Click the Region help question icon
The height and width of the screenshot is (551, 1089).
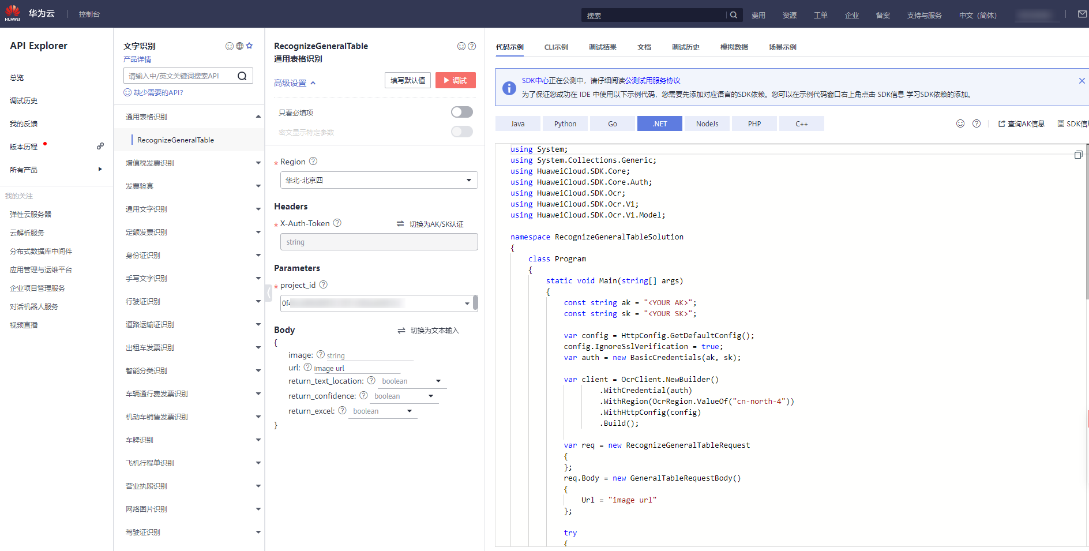tap(313, 161)
